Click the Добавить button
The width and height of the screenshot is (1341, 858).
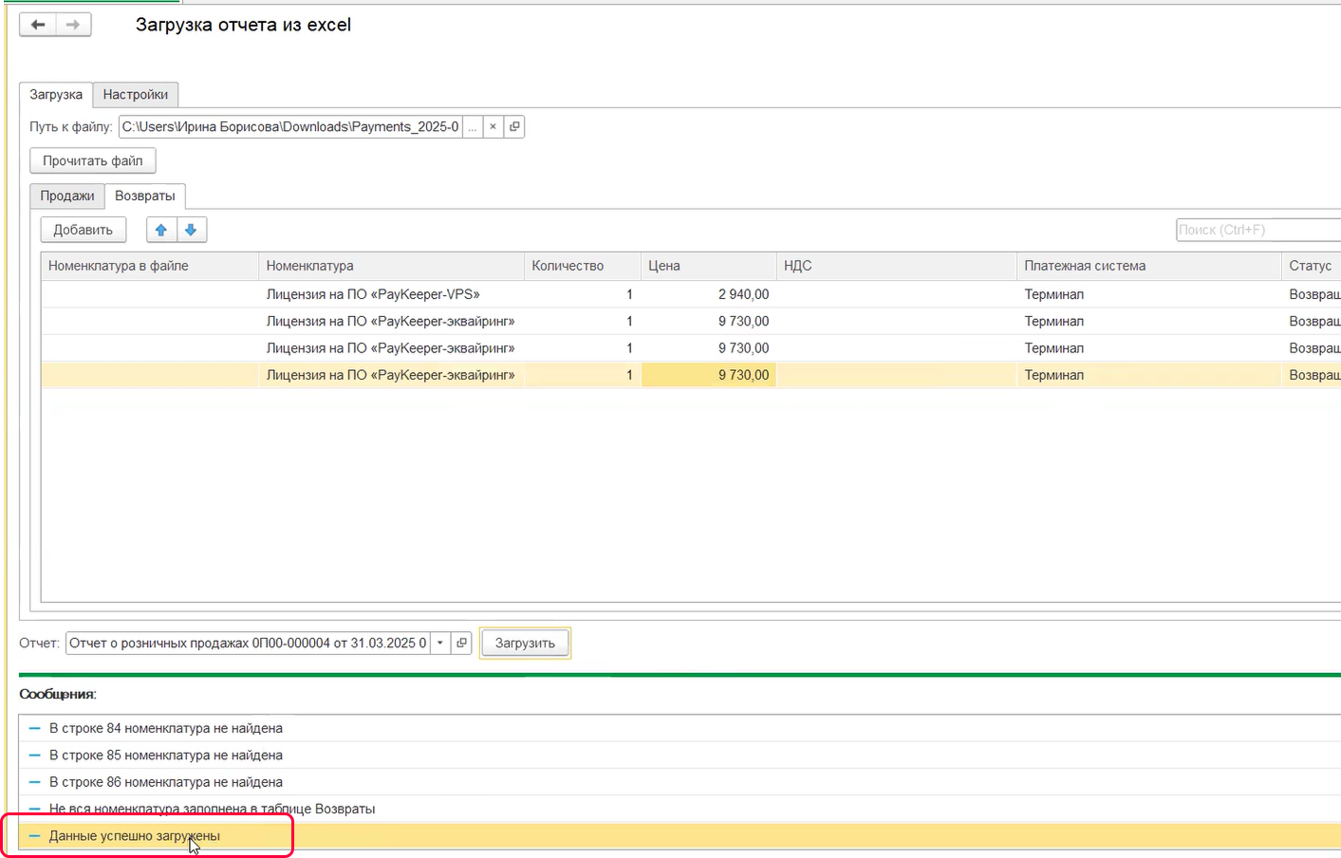[84, 230]
